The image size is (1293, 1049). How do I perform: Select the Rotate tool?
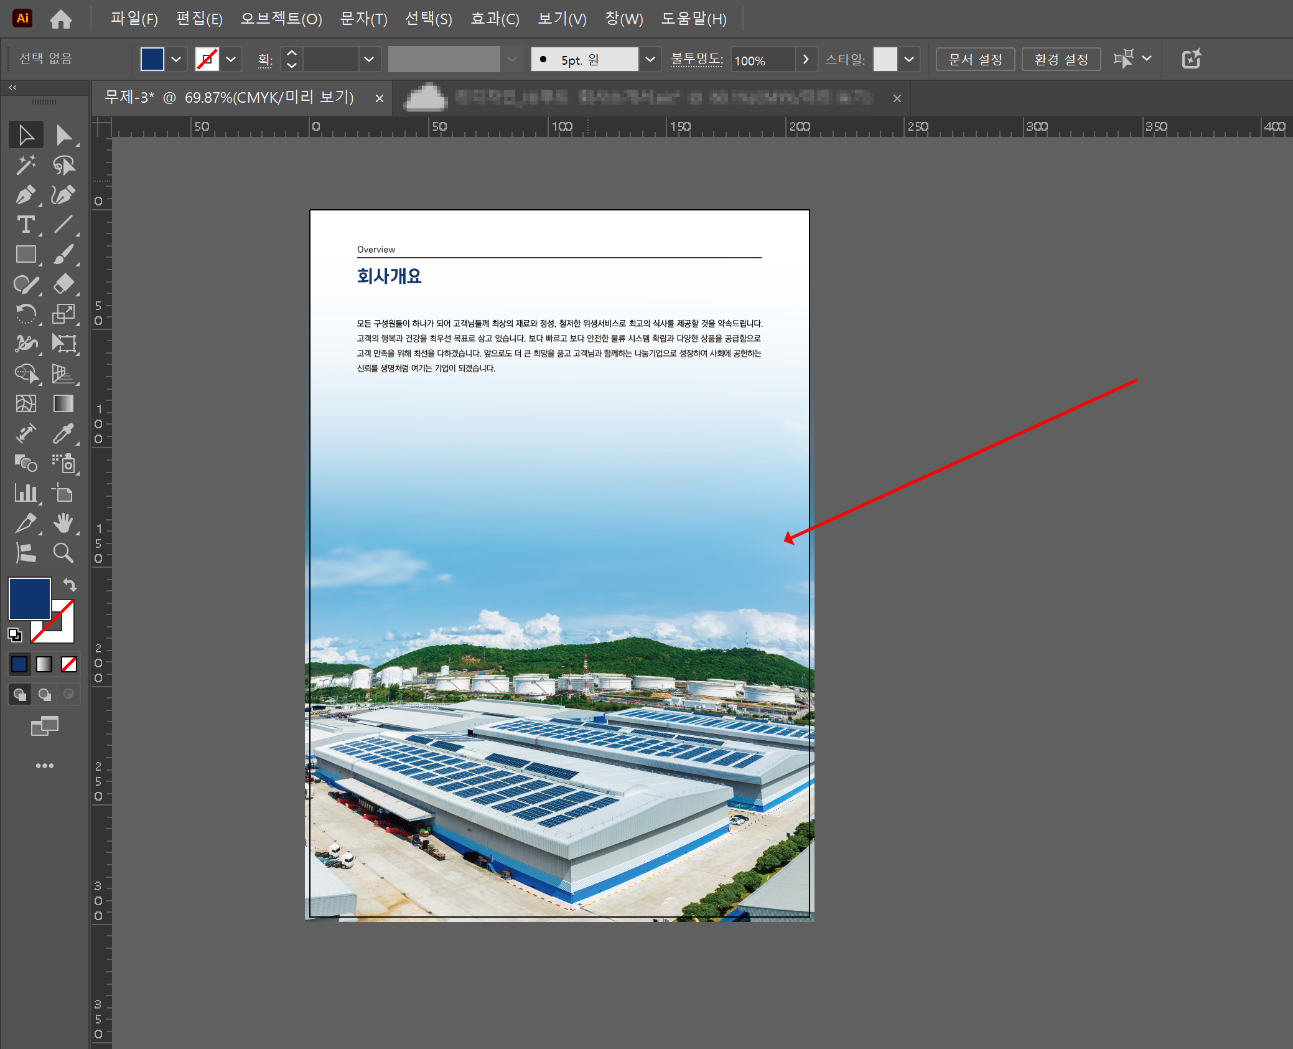26,314
